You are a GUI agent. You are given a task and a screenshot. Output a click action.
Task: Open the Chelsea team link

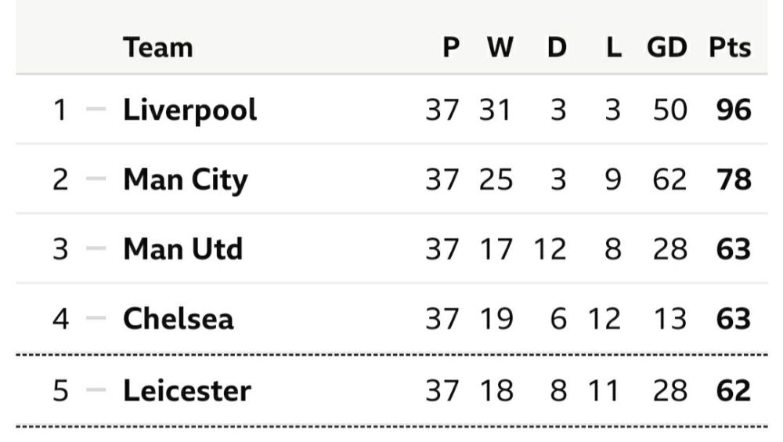tap(178, 319)
